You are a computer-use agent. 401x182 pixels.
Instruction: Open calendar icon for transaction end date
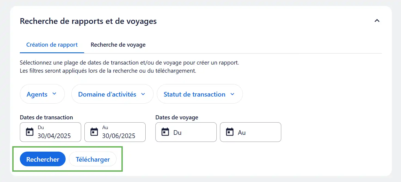94,132
